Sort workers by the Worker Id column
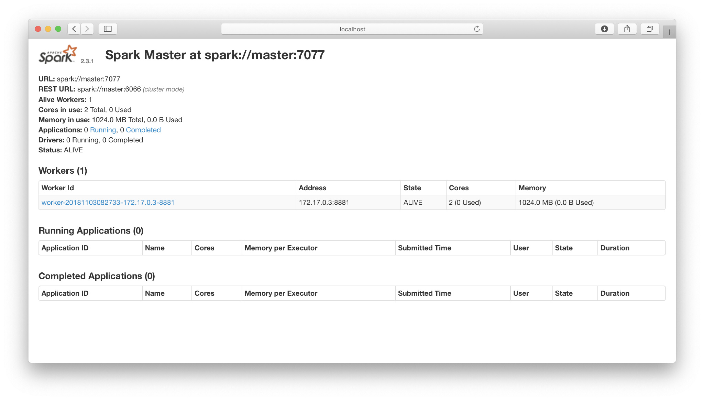 pos(57,188)
